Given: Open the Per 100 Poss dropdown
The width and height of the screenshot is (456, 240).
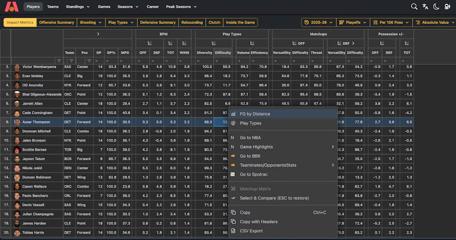Looking at the screenshot, I should click(x=391, y=22).
